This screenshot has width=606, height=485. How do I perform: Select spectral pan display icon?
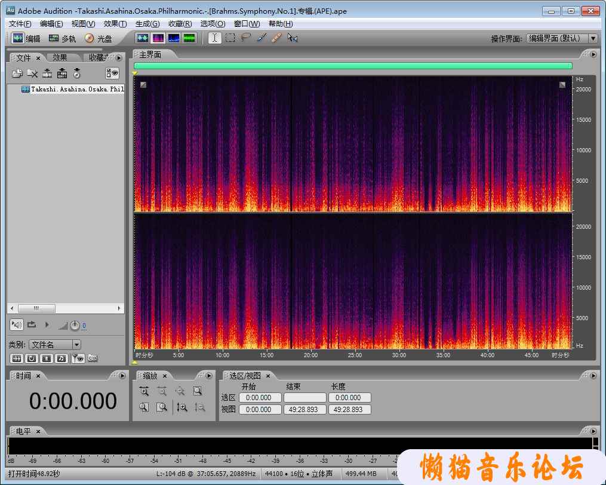coord(174,38)
